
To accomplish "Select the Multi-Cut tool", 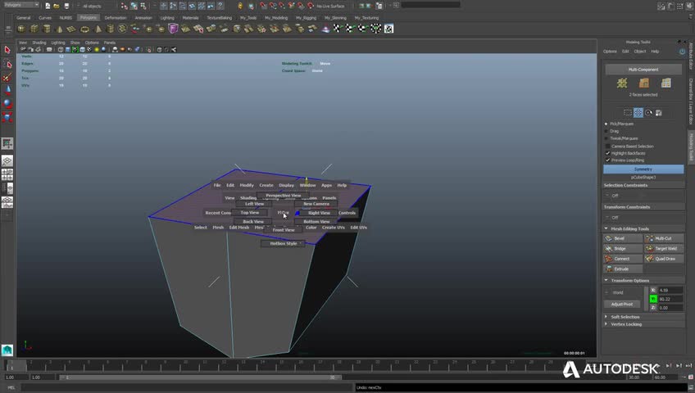I will [x=663, y=238].
